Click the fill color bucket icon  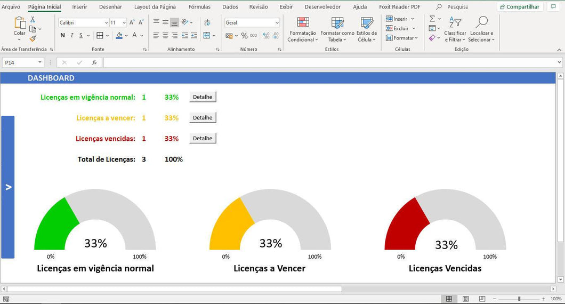(119, 35)
